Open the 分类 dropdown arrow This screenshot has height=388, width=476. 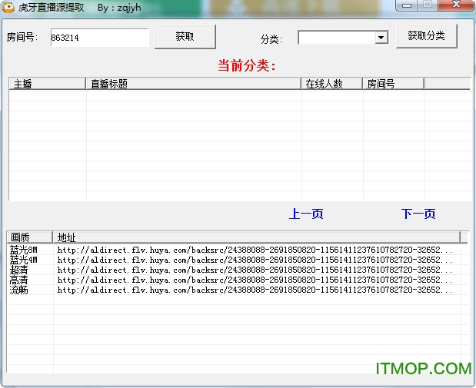point(381,38)
